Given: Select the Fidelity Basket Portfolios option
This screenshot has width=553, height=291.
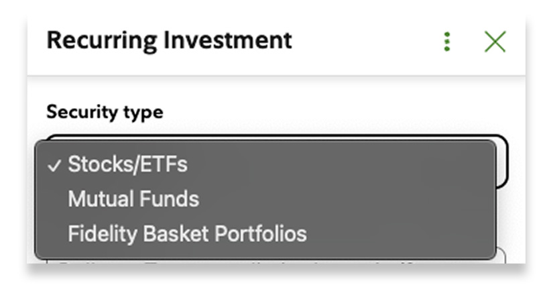Looking at the screenshot, I should [187, 233].
